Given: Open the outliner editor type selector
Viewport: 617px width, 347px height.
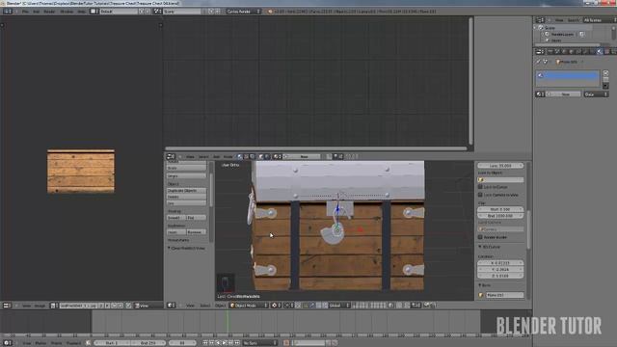Looking at the screenshot, I should coord(540,20).
